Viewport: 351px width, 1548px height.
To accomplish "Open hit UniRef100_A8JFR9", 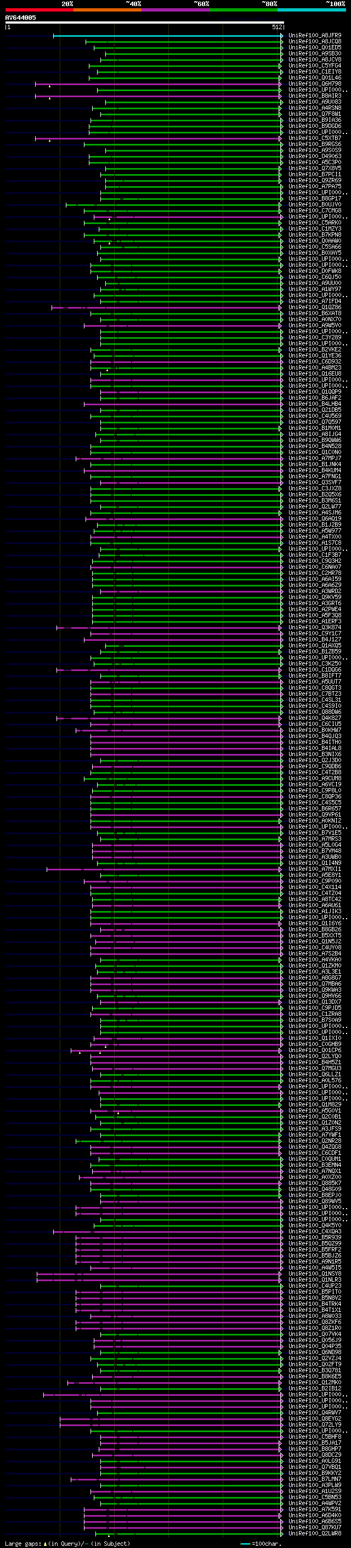I will [x=315, y=36].
